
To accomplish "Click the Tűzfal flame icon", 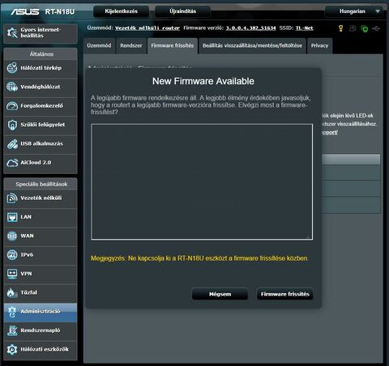I will point(12,292).
